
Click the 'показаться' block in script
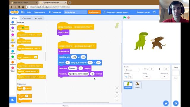[x=64, y=51]
